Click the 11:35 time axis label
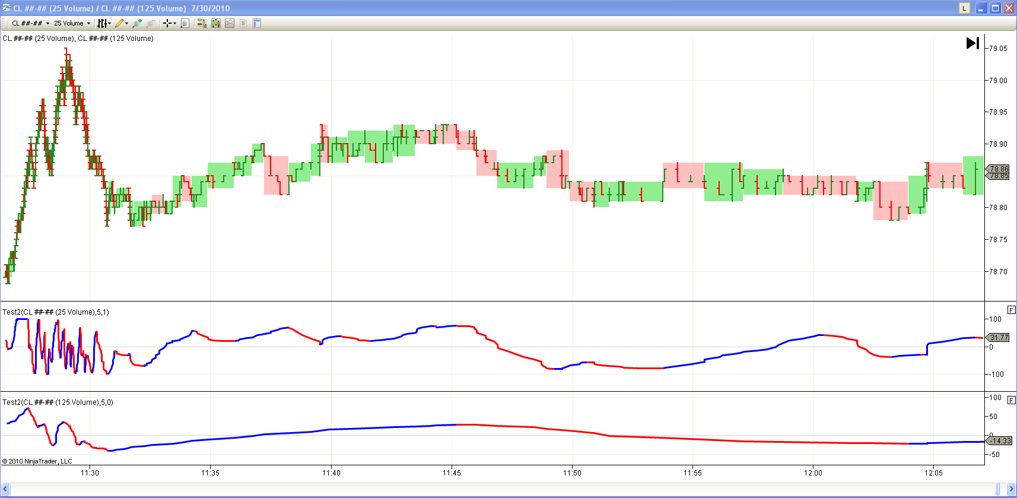 pyautogui.click(x=210, y=473)
